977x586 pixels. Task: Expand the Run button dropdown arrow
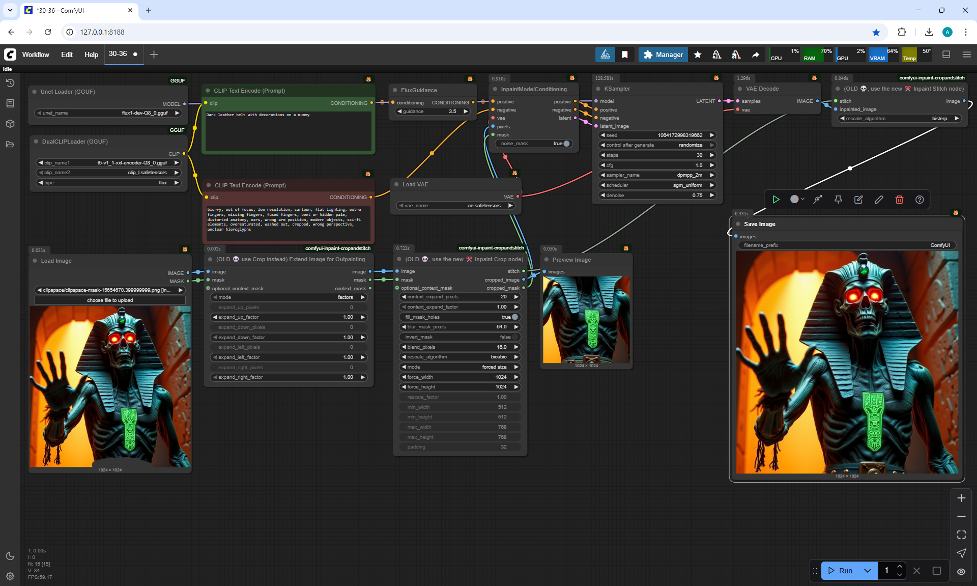click(x=868, y=571)
